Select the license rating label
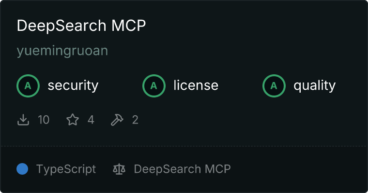The width and height of the screenshot is (368, 193). (196, 85)
